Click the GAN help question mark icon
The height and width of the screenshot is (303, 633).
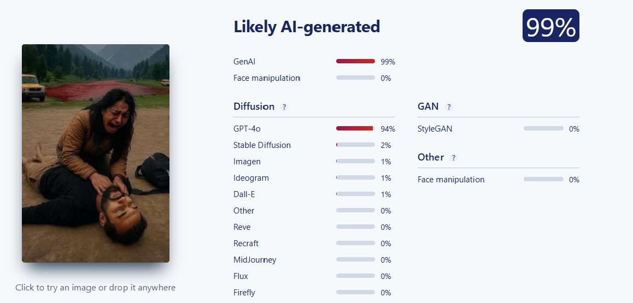click(448, 107)
